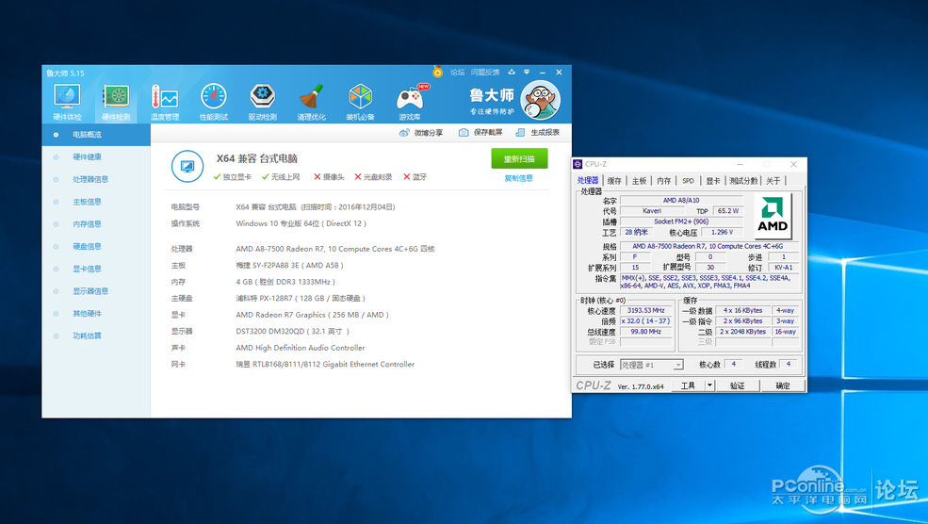Open the 处理器 #1 selection dropdown
The height and width of the screenshot is (524, 928).
[652, 366]
